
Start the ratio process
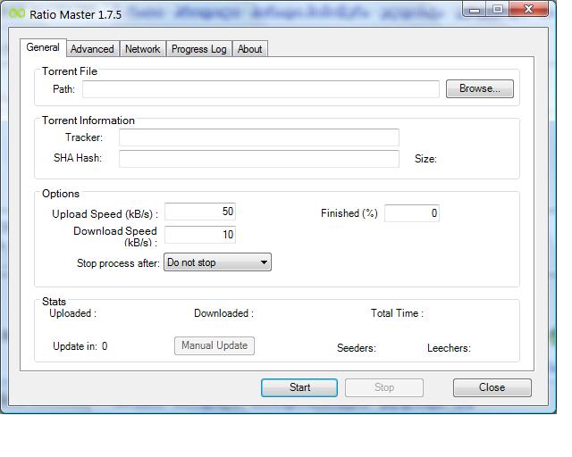[299, 387]
